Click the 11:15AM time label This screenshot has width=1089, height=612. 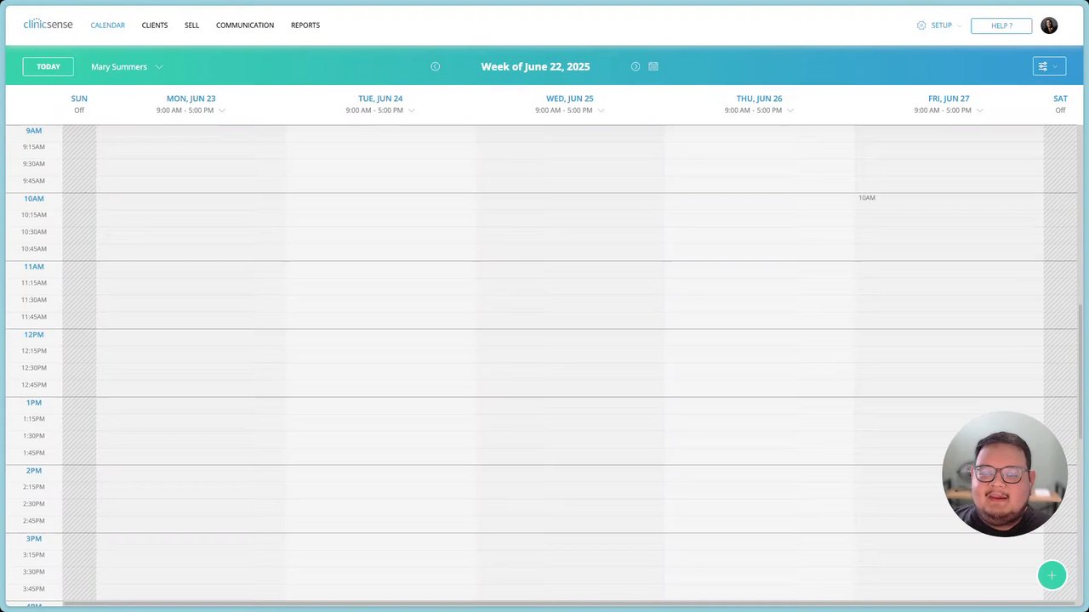click(34, 283)
